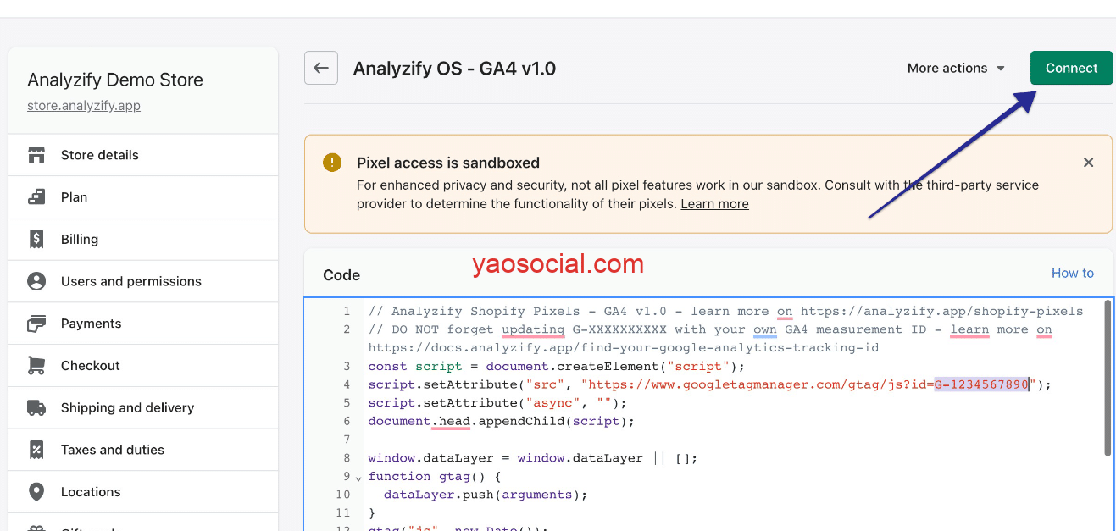Click the Billing receipt icon

click(x=36, y=239)
